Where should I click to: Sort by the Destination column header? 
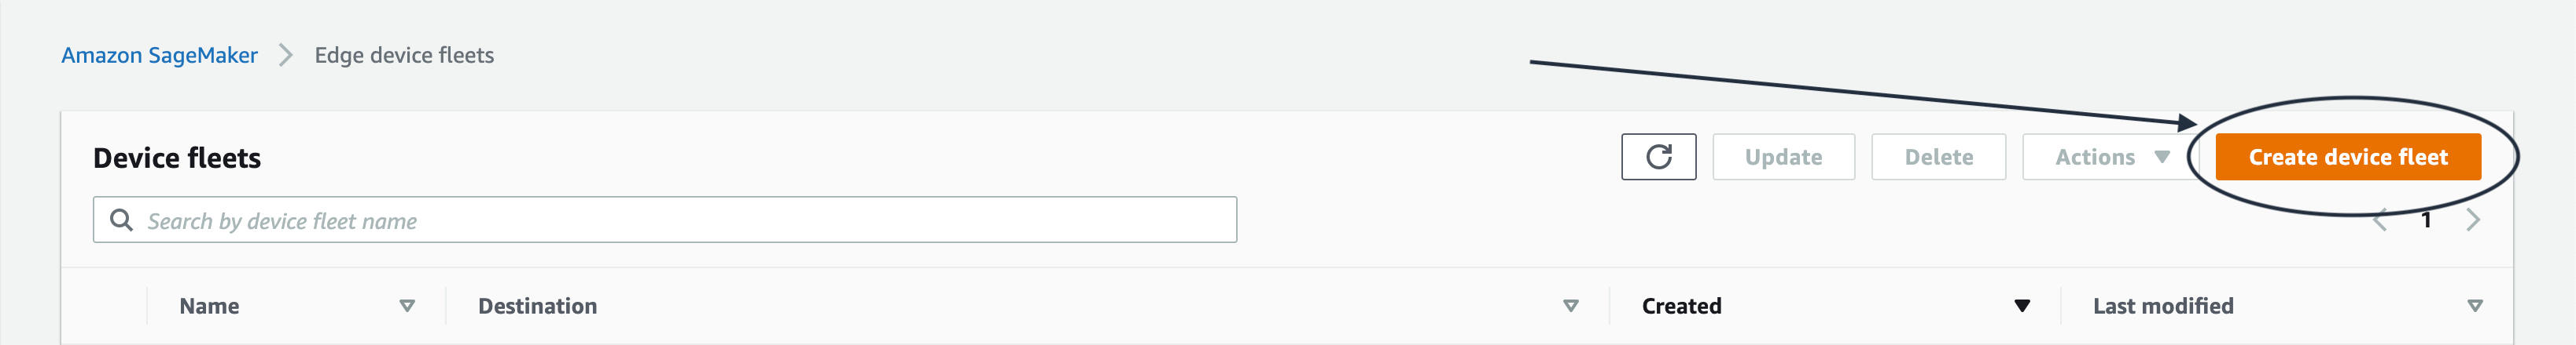(537, 306)
